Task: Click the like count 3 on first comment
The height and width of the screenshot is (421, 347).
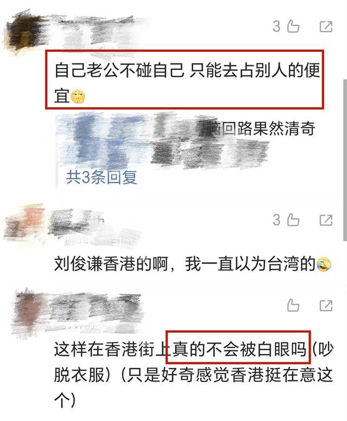Action: click(277, 27)
